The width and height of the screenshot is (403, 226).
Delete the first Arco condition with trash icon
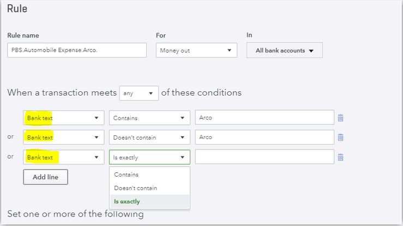[340, 118]
